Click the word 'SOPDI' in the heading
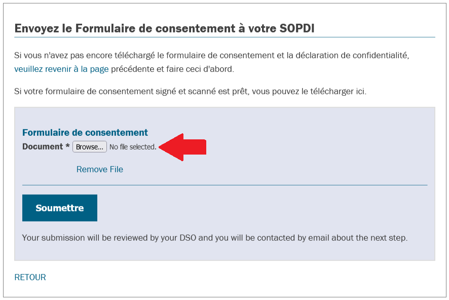This screenshot has width=449, height=300. pyautogui.click(x=297, y=28)
